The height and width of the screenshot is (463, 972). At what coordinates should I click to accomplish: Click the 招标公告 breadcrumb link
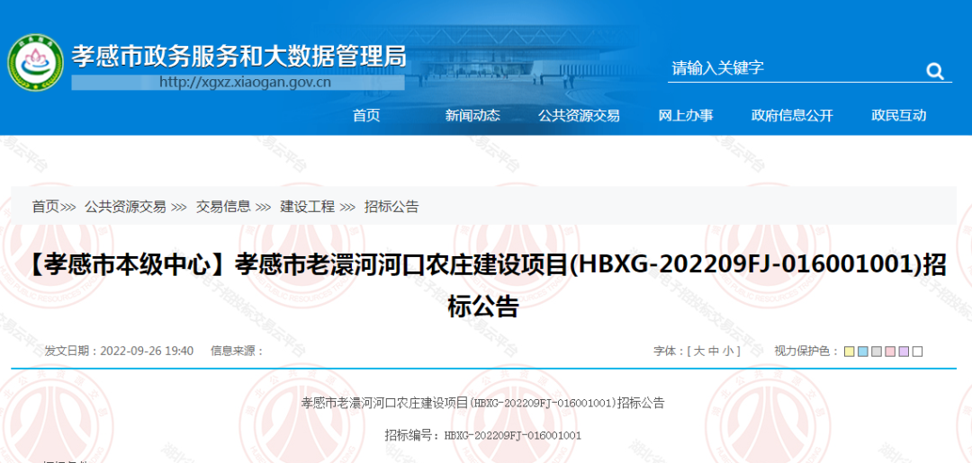(391, 207)
